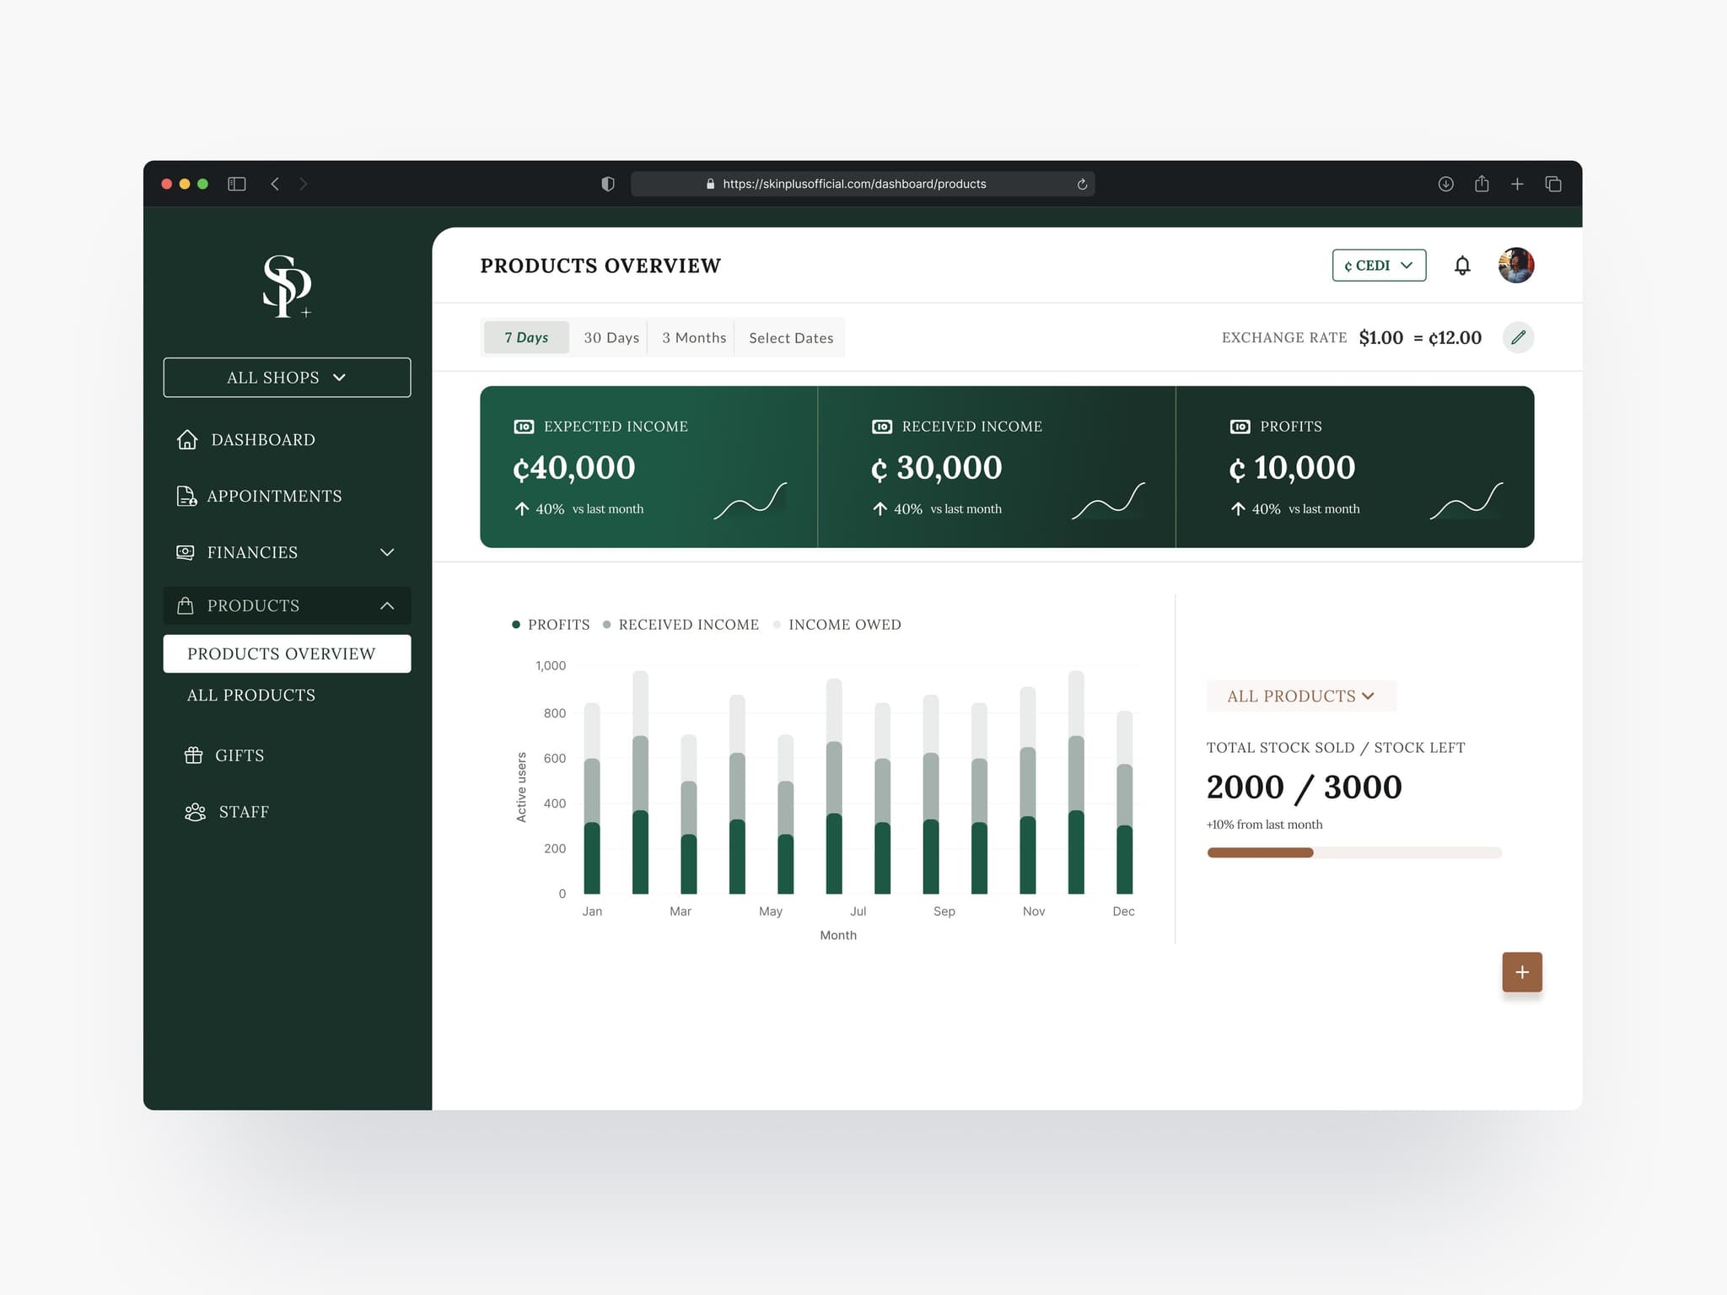Select the 30 Days tab
Image resolution: width=1727 pixels, height=1295 pixels.
click(611, 337)
